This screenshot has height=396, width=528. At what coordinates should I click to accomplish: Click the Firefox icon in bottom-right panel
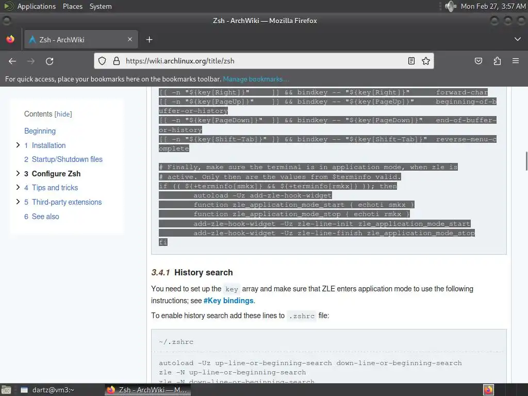488,390
